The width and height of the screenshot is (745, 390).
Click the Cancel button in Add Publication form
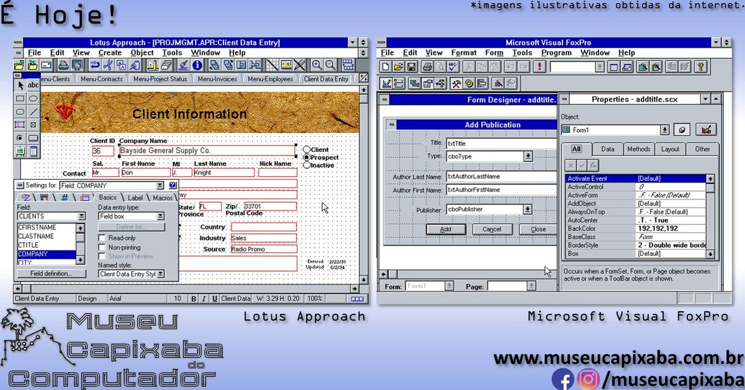point(492,229)
